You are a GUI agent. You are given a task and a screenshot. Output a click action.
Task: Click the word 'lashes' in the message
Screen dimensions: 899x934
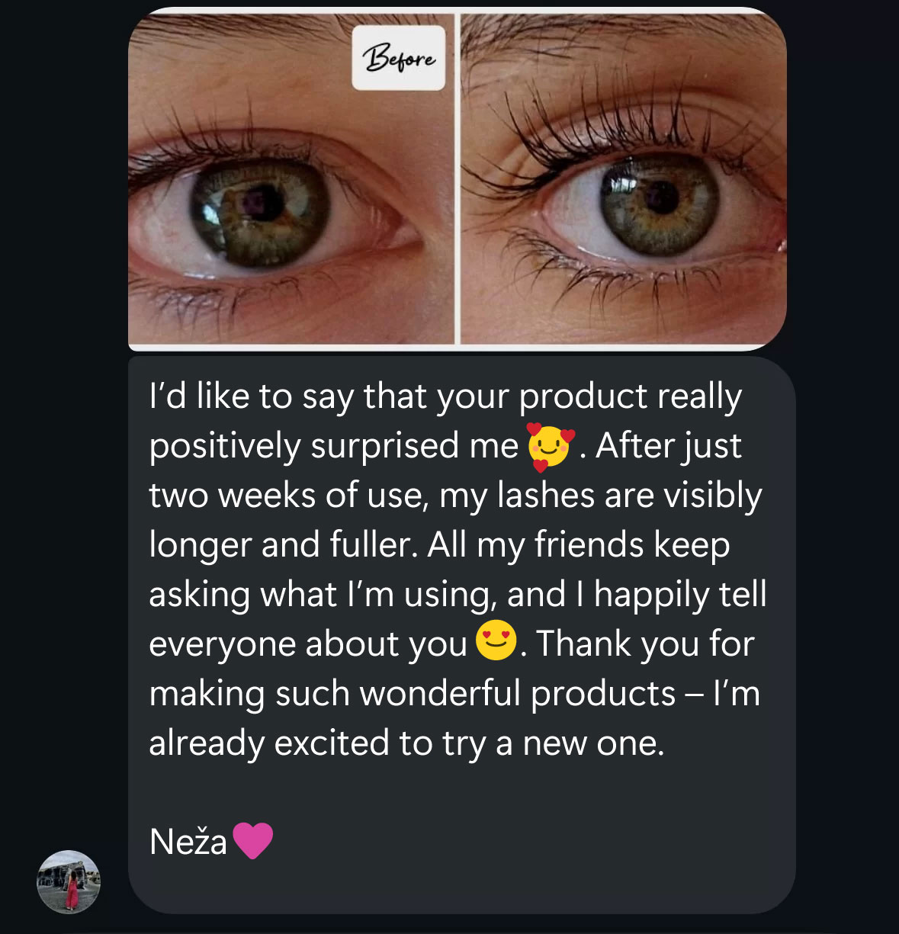(x=545, y=496)
